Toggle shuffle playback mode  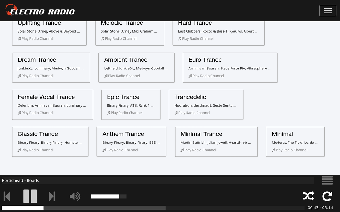[x=308, y=196]
